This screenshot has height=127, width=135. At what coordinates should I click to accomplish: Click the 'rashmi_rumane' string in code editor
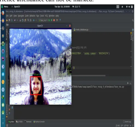point(90,53)
